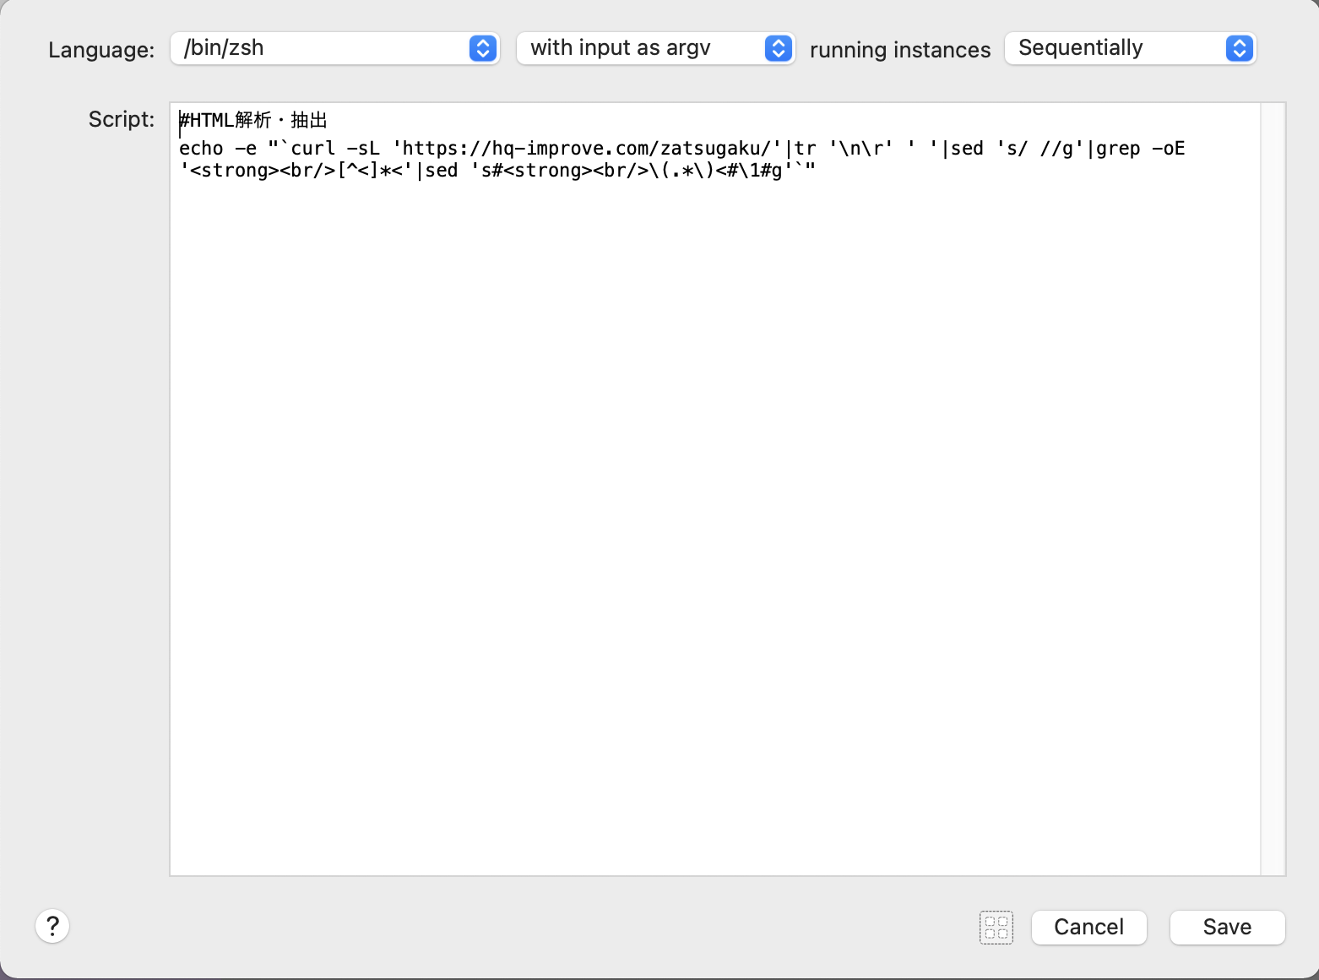Viewport: 1319px width, 980px height.
Task: Click the 'Language:' label
Action: [101, 50]
